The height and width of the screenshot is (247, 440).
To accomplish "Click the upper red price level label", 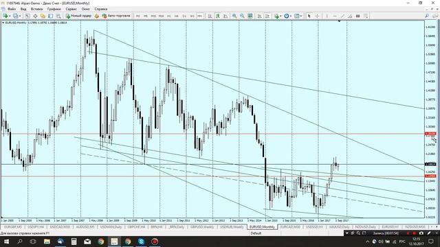I will (430, 134).
